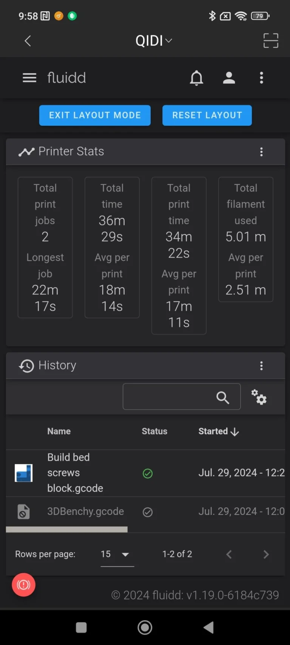Select the Build bed screws block thumbnail
The image size is (290, 645).
23,473
